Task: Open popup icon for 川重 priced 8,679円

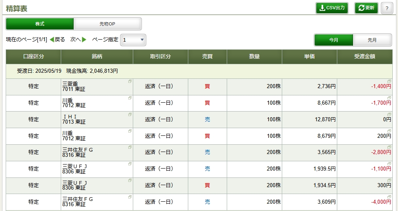Action: tap(130, 131)
